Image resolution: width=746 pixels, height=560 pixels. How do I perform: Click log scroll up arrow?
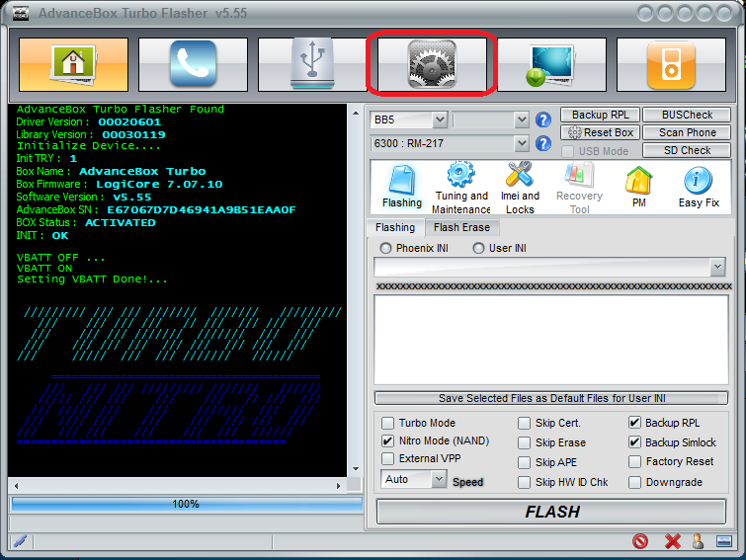pyautogui.click(x=356, y=114)
